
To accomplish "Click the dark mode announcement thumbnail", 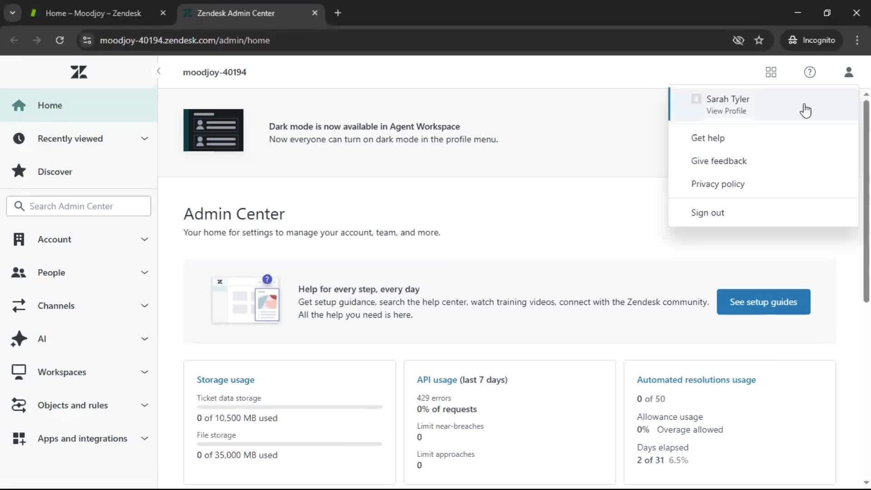I will [213, 130].
